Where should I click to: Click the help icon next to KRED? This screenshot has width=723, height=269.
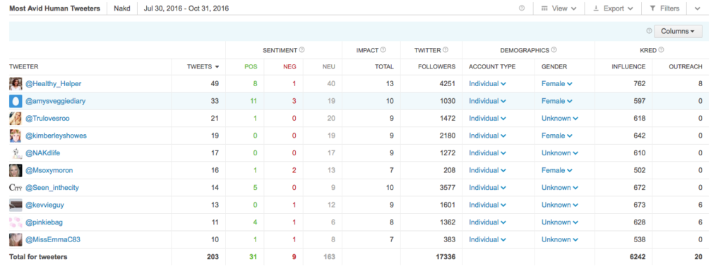661,50
